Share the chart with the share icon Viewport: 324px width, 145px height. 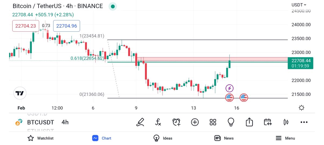pos(249,122)
